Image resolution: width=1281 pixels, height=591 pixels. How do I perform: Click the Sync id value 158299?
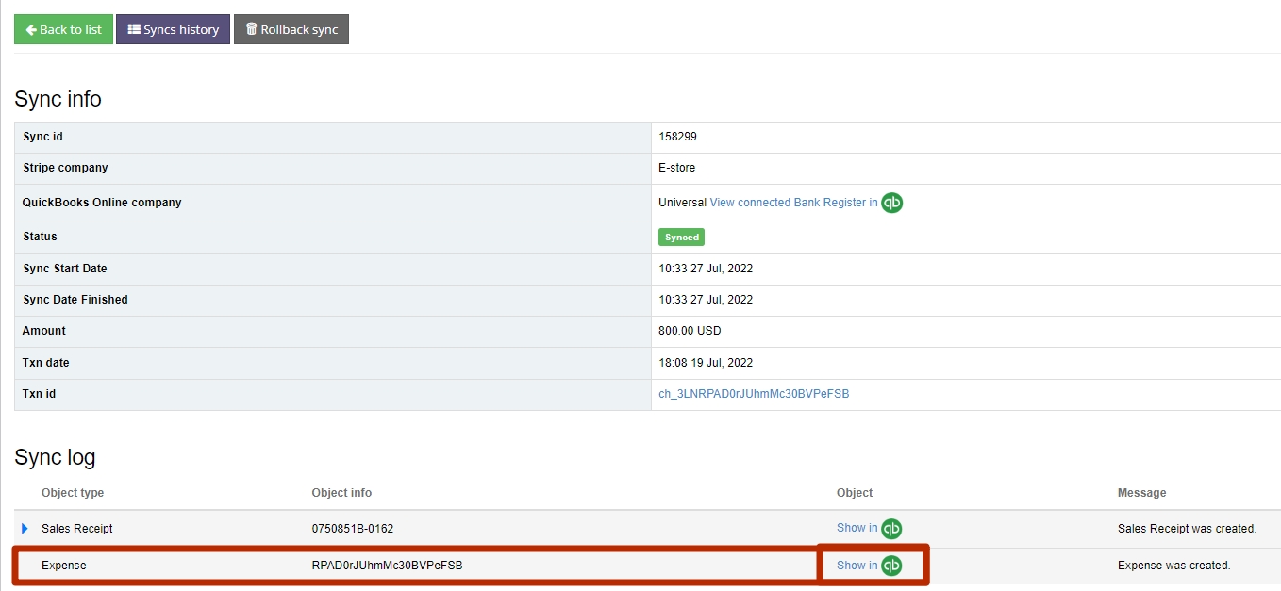[677, 137]
